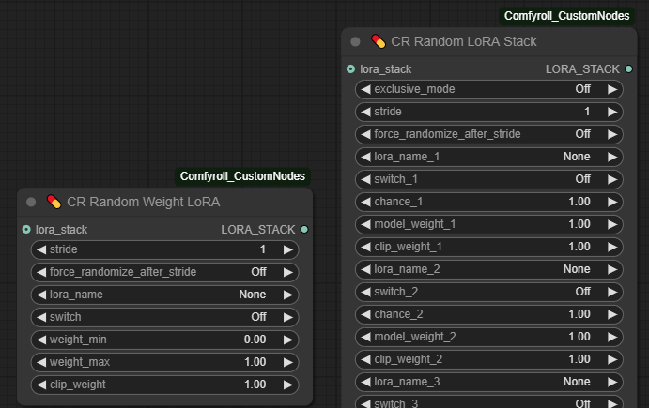Open the lora_name_1 dropdown
This screenshot has width=649, height=408.
coord(488,157)
